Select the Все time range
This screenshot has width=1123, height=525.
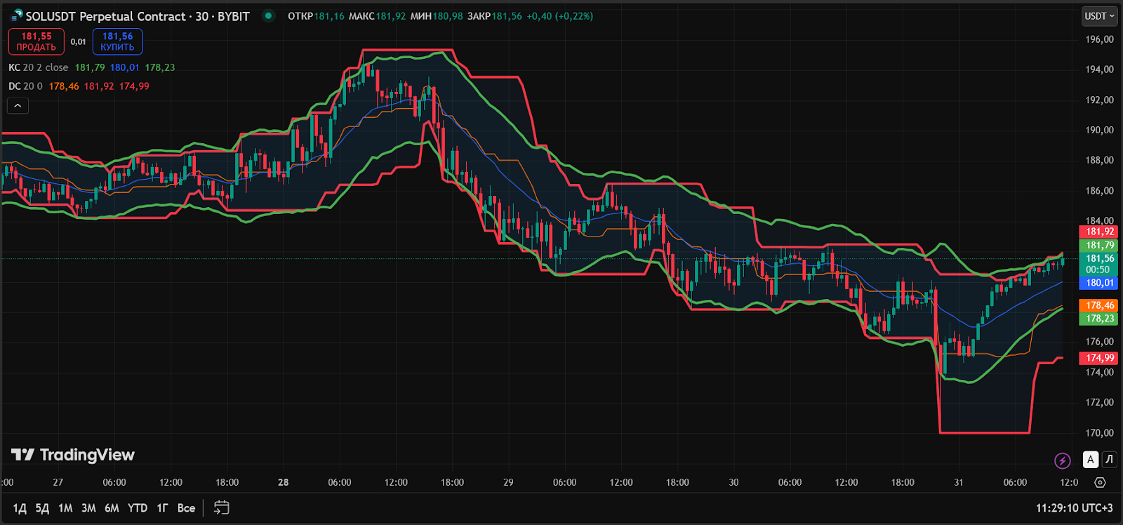click(186, 508)
